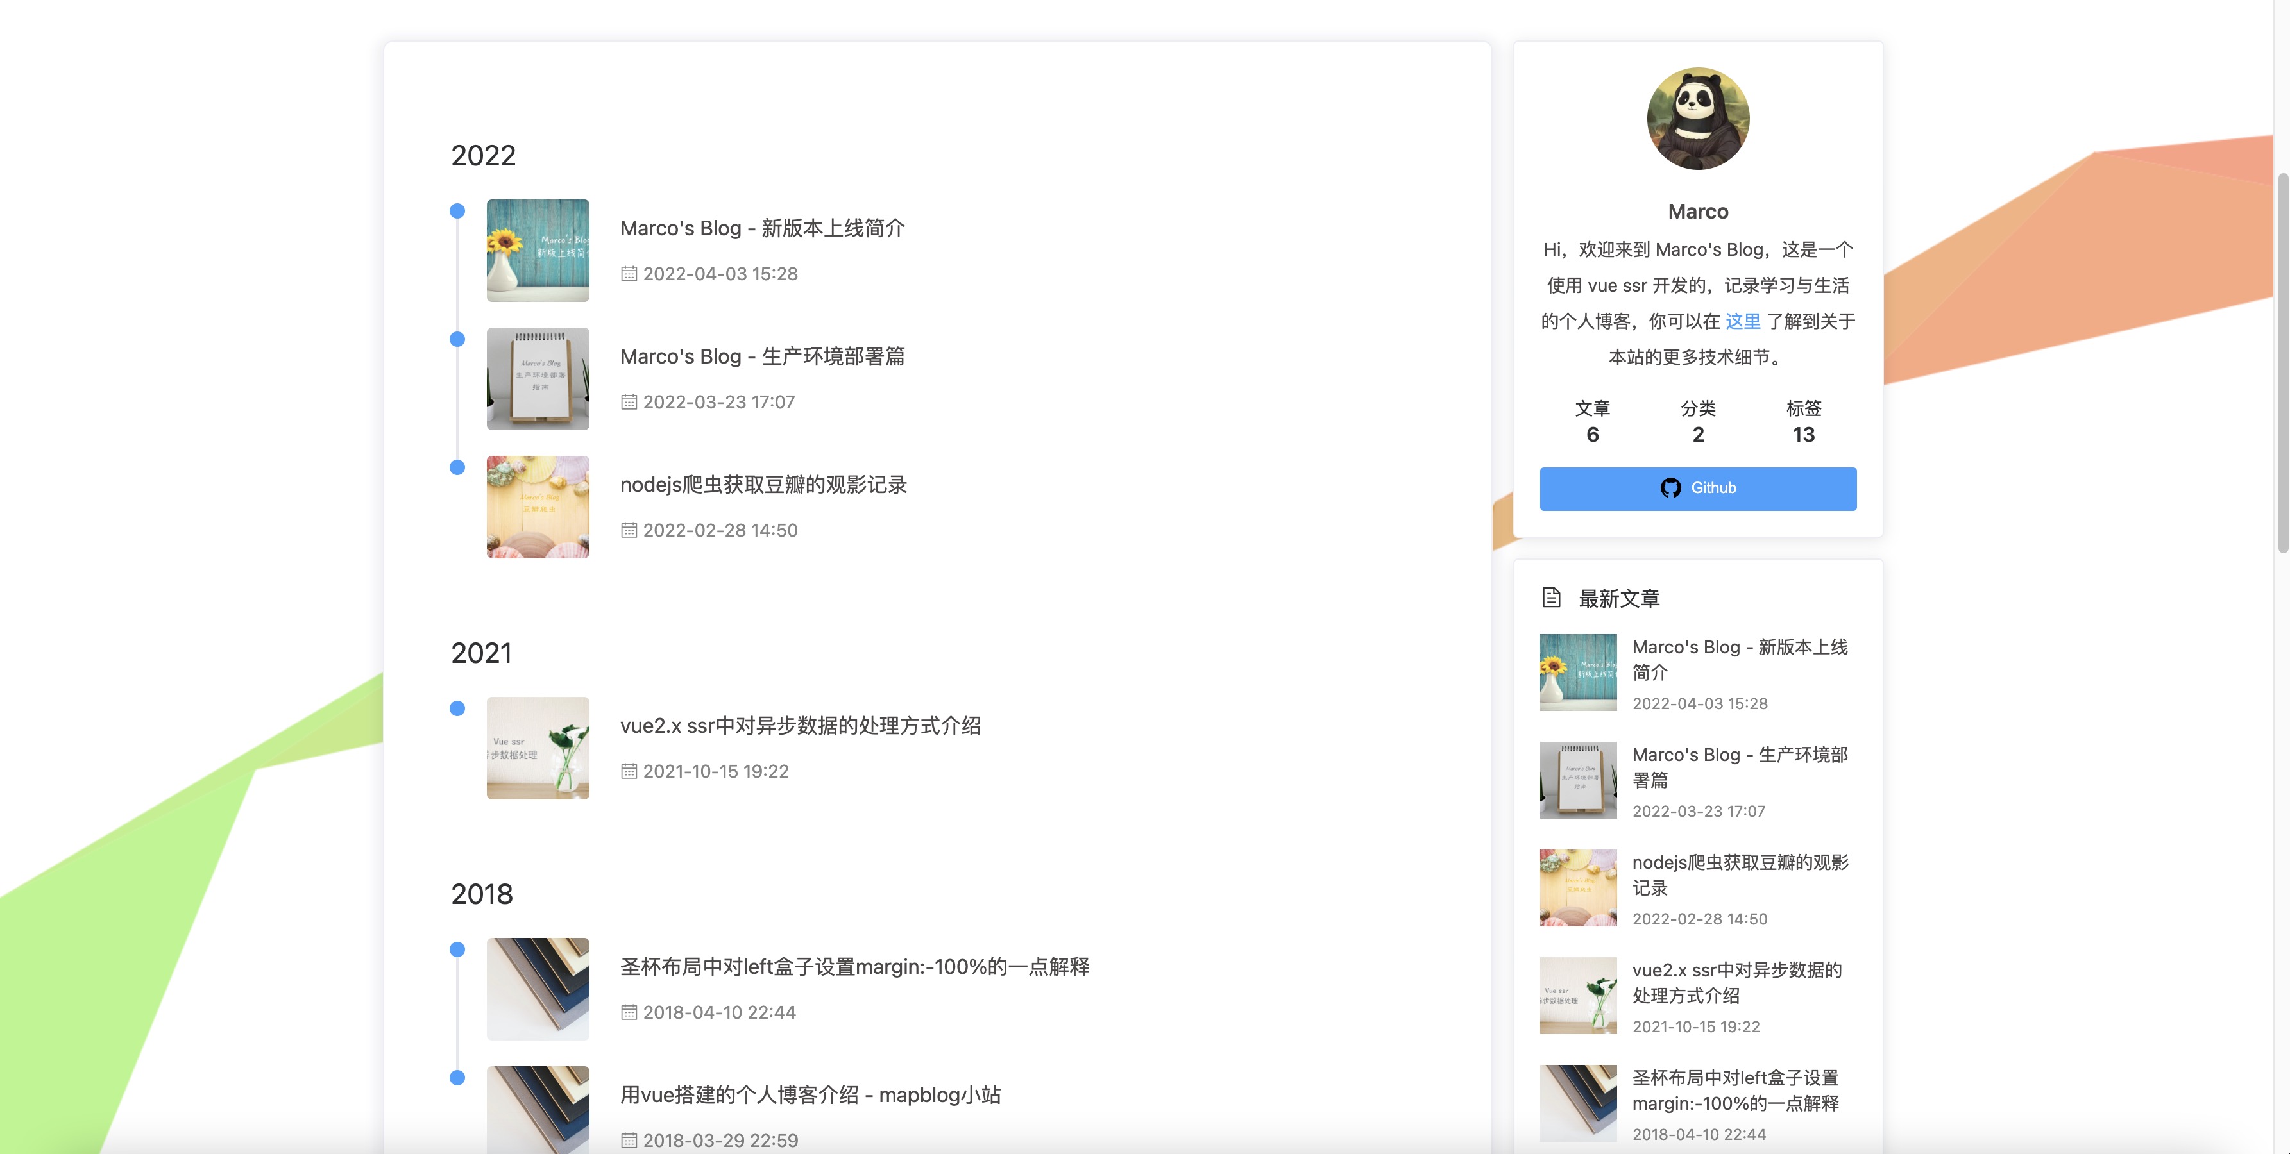Click timeline dot for 生产环境部署篇 post
Screen dimensions: 2290x1154
pos(457,339)
